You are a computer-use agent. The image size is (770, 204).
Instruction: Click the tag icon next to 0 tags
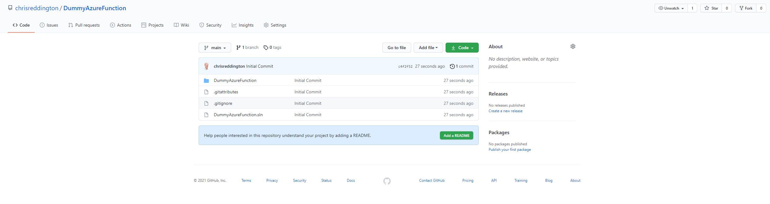click(266, 48)
